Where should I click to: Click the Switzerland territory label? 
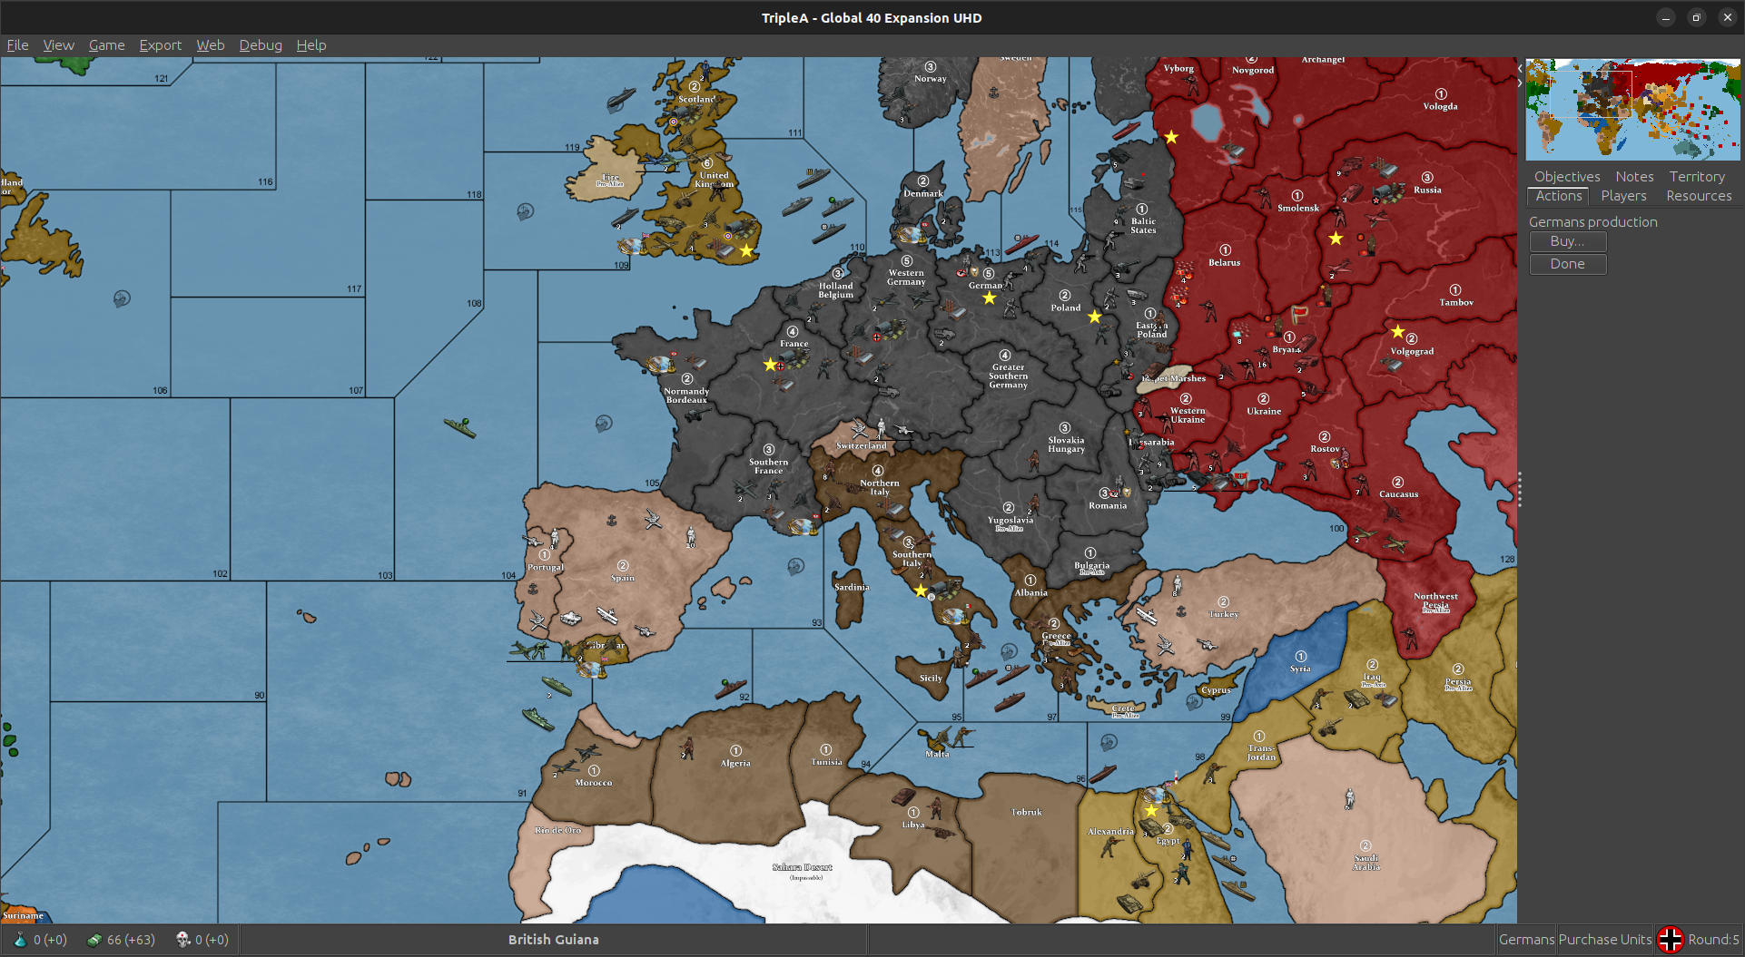click(x=861, y=446)
